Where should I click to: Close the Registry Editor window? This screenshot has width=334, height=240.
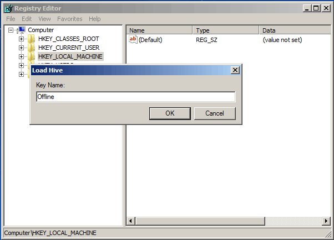pyautogui.click(x=326, y=8)
